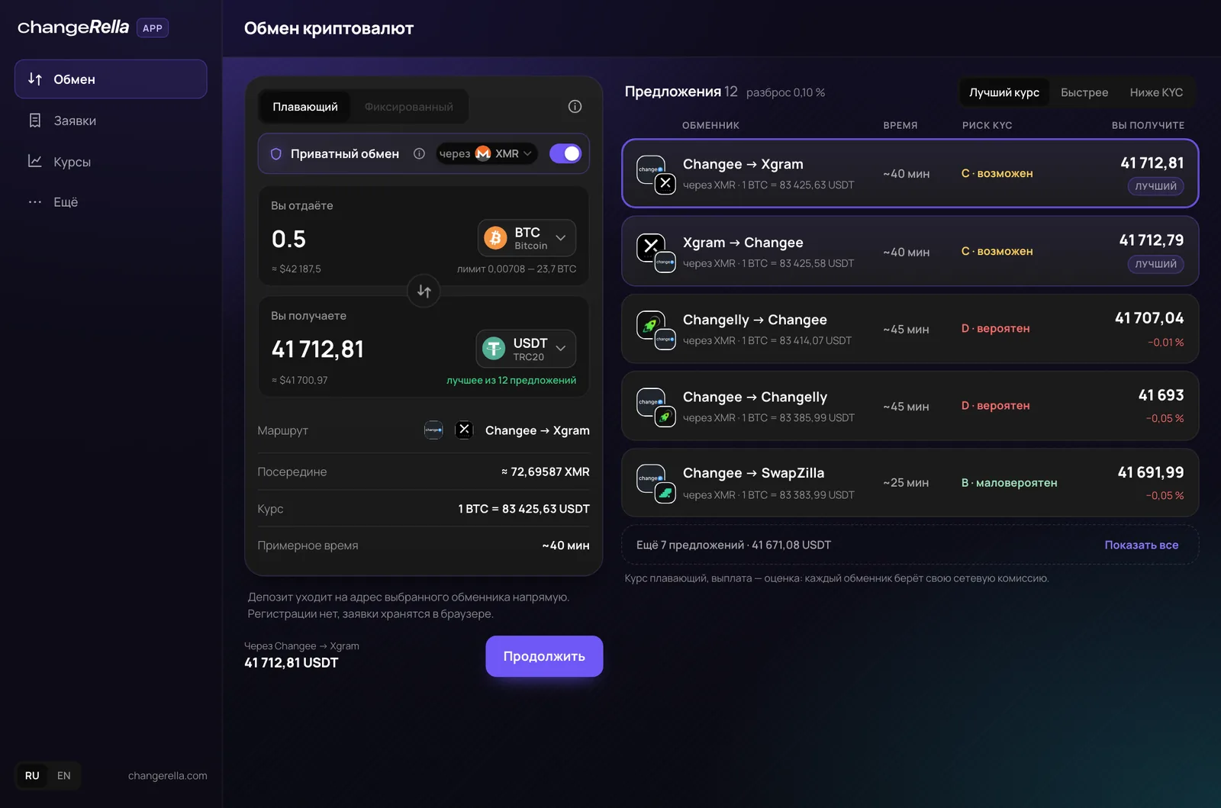Open the changerella.com link
The width and height of the screenshot is (1221, 808).
(x=168, y=776)
